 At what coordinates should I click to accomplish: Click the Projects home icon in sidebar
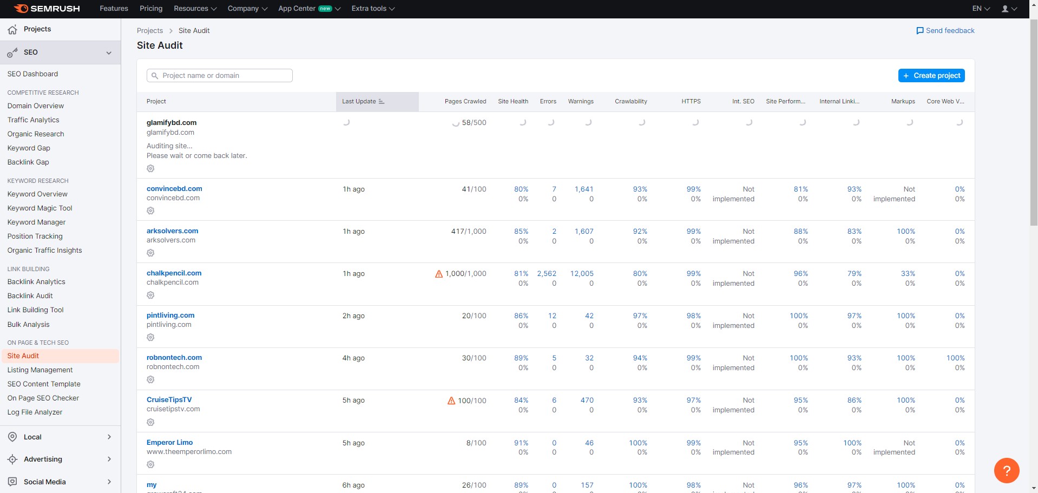(x=12, y=29)
